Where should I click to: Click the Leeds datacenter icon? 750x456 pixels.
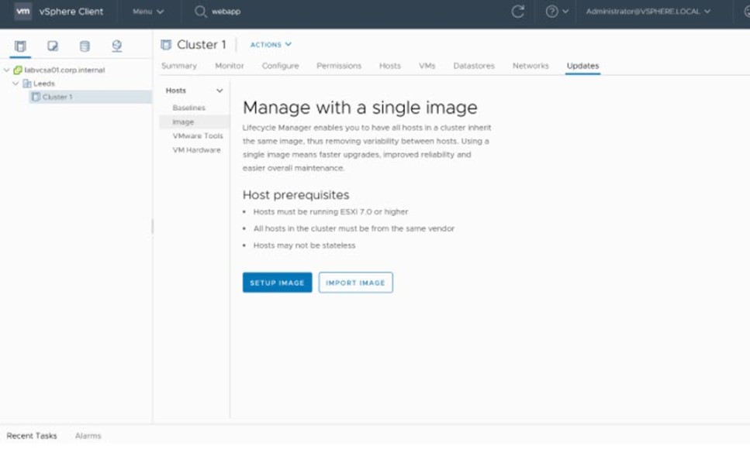(27, 84)
